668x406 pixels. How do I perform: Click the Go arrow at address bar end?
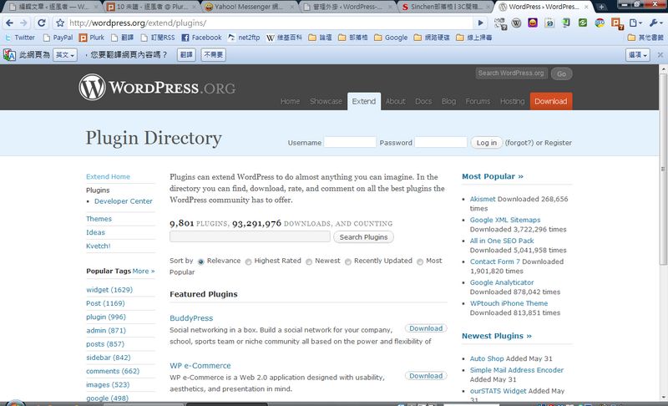(x=481, y=23)
